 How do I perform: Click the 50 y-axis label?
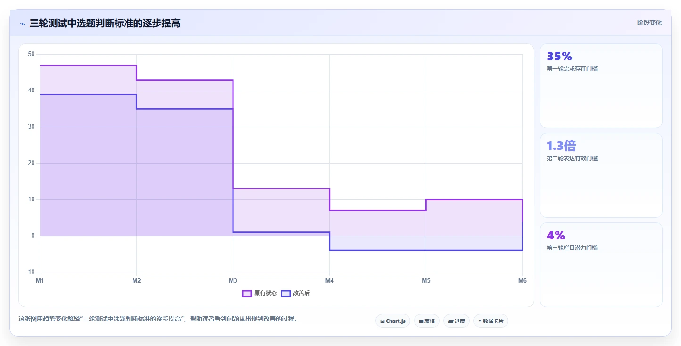(32, 54)
